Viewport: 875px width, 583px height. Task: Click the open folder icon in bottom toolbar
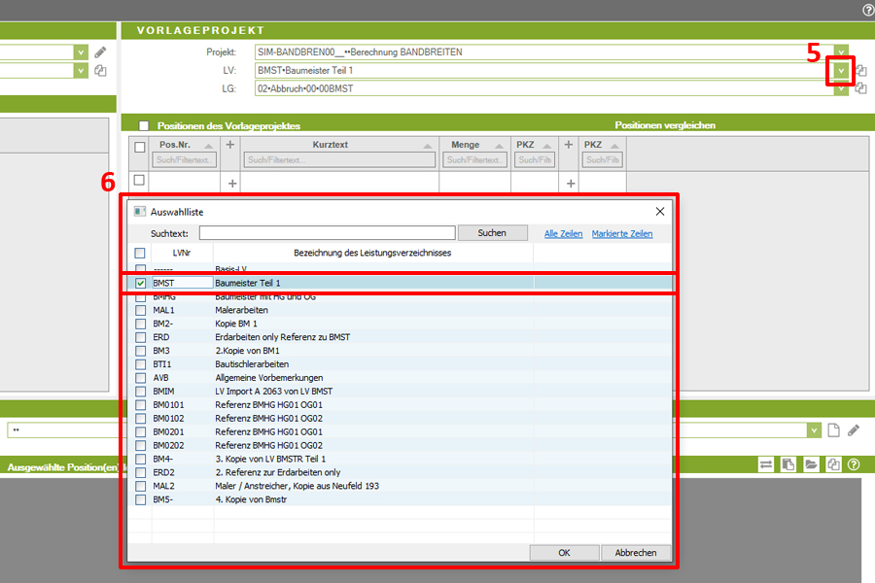pos(811,464)
